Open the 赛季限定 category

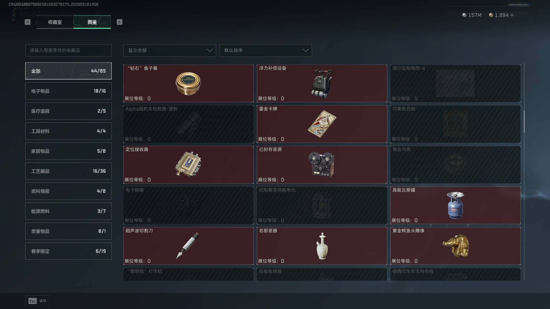(x=68, y=251)
